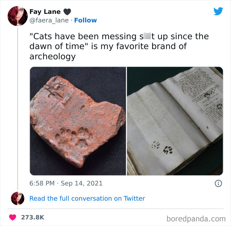Click small avatar beside conversation link
Viewport: 231px width, 226px height.
click(x=18, y=198)
